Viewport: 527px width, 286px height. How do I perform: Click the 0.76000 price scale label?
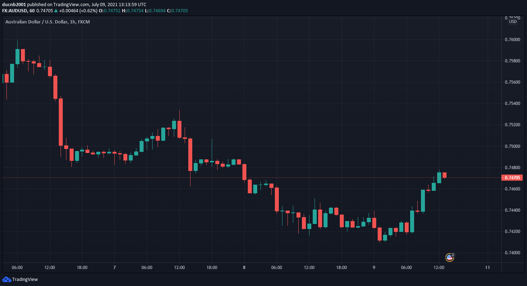tap(512, 39)
